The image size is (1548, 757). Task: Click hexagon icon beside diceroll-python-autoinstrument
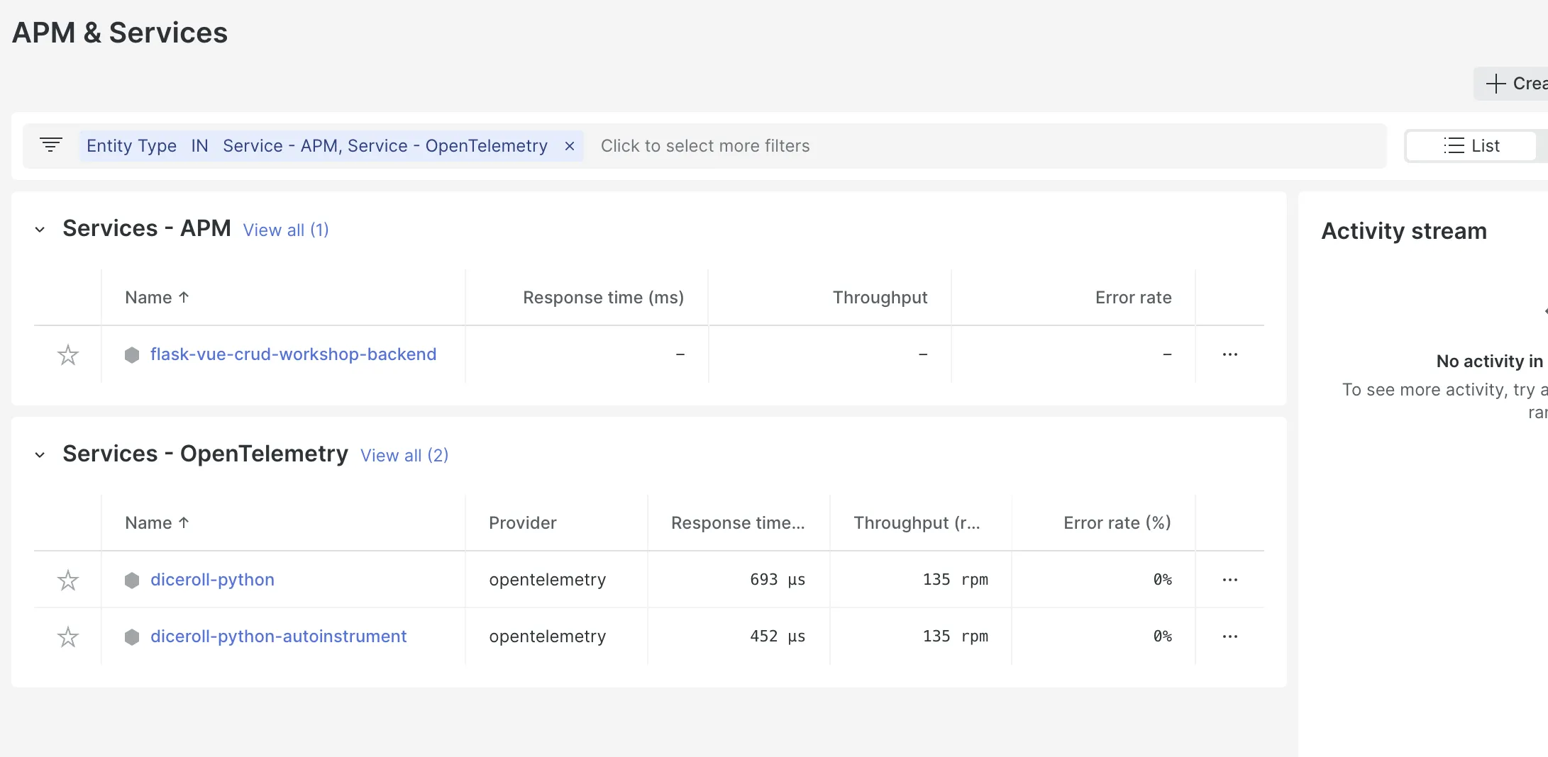coord(132,637)
